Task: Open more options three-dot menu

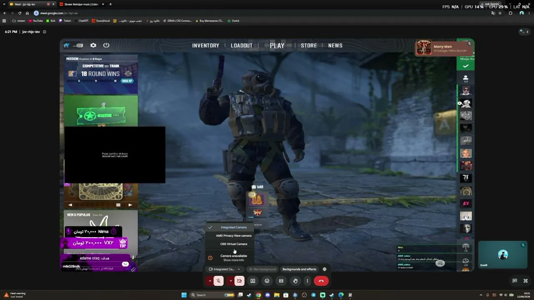Action: (x=307, y=281)
